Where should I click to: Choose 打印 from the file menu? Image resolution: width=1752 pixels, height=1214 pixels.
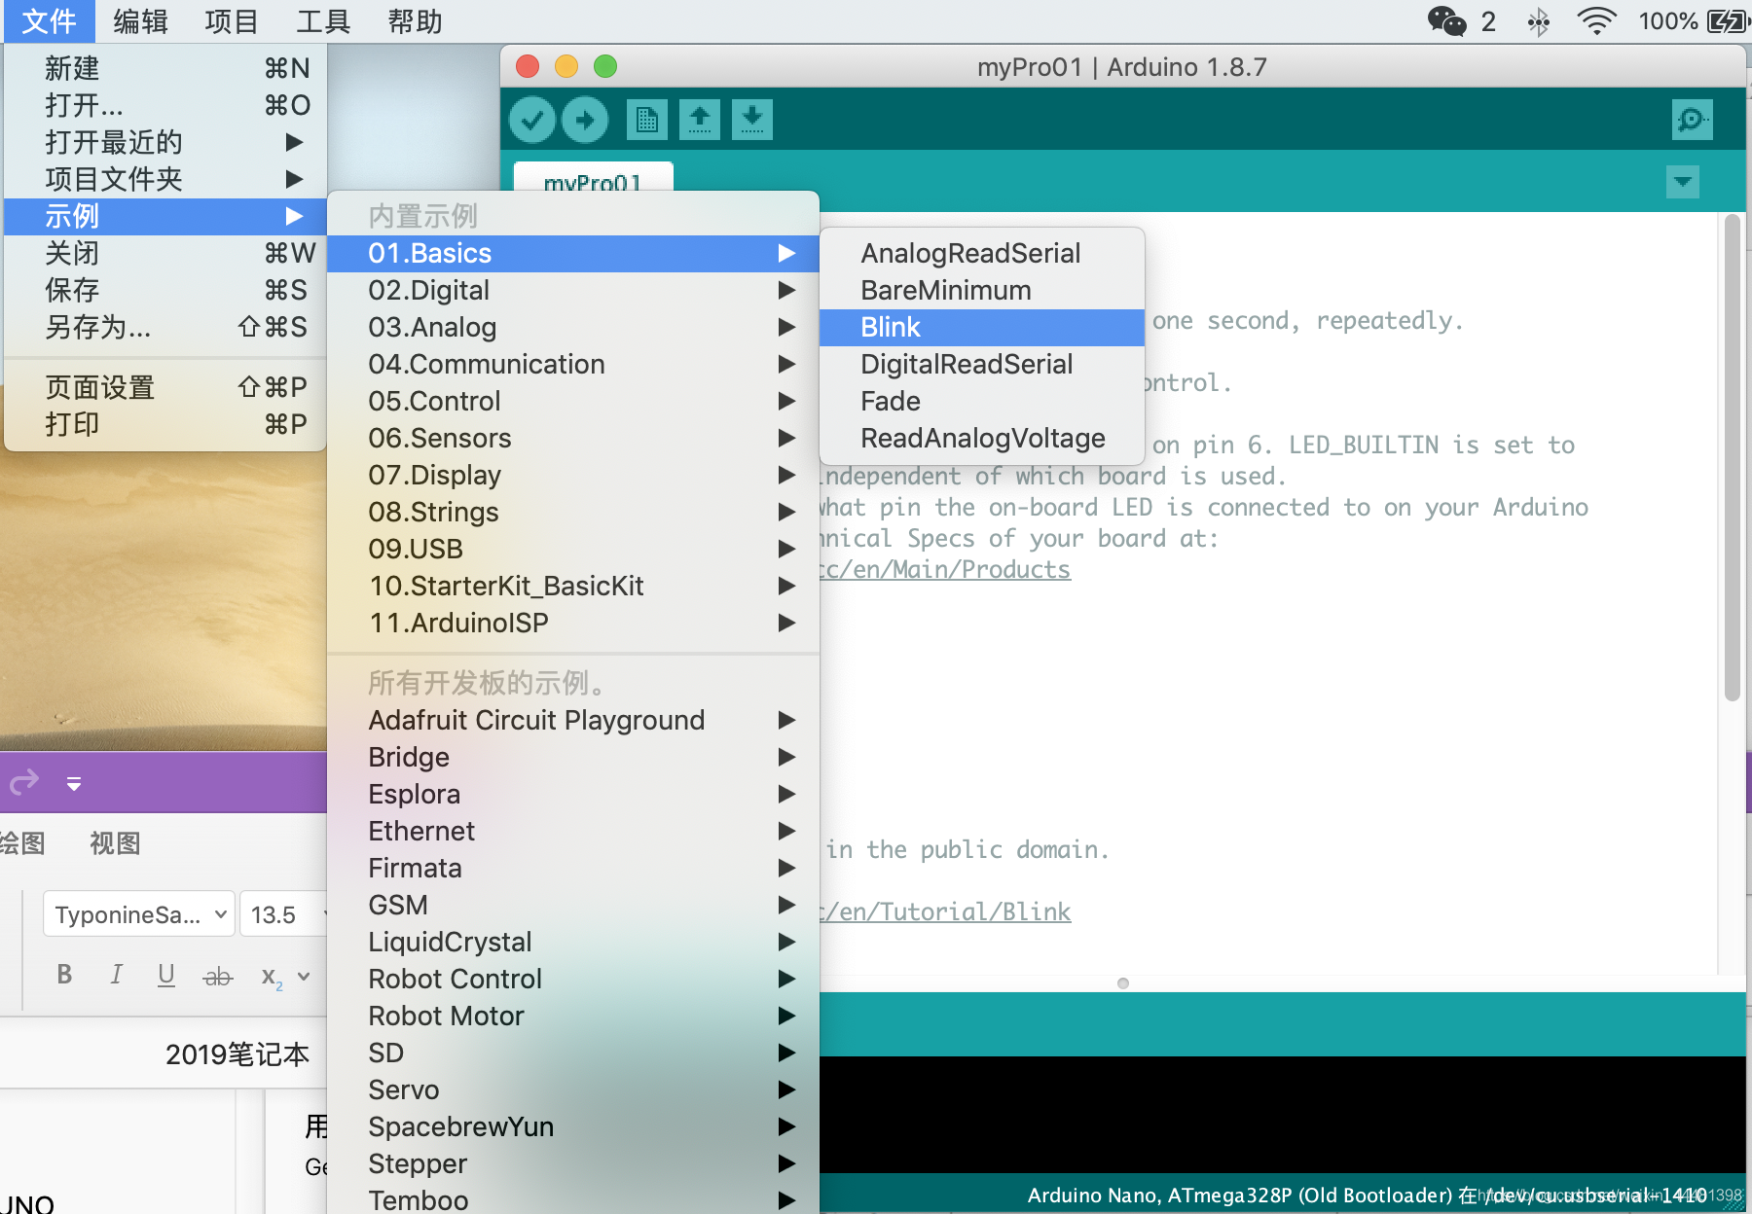pyautogui.click(x=165, y=424)
